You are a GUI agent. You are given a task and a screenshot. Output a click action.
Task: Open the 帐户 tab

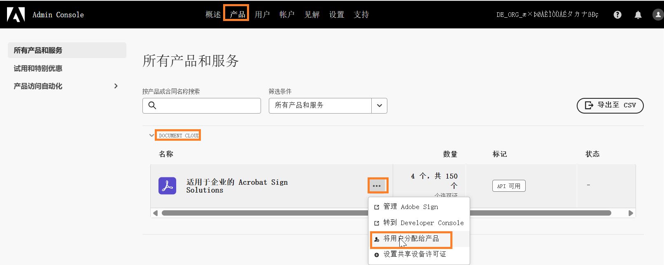tap(287, 15)
